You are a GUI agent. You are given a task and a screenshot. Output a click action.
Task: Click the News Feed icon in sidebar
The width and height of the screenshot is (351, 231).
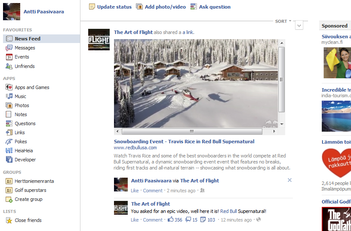(9, 39)
